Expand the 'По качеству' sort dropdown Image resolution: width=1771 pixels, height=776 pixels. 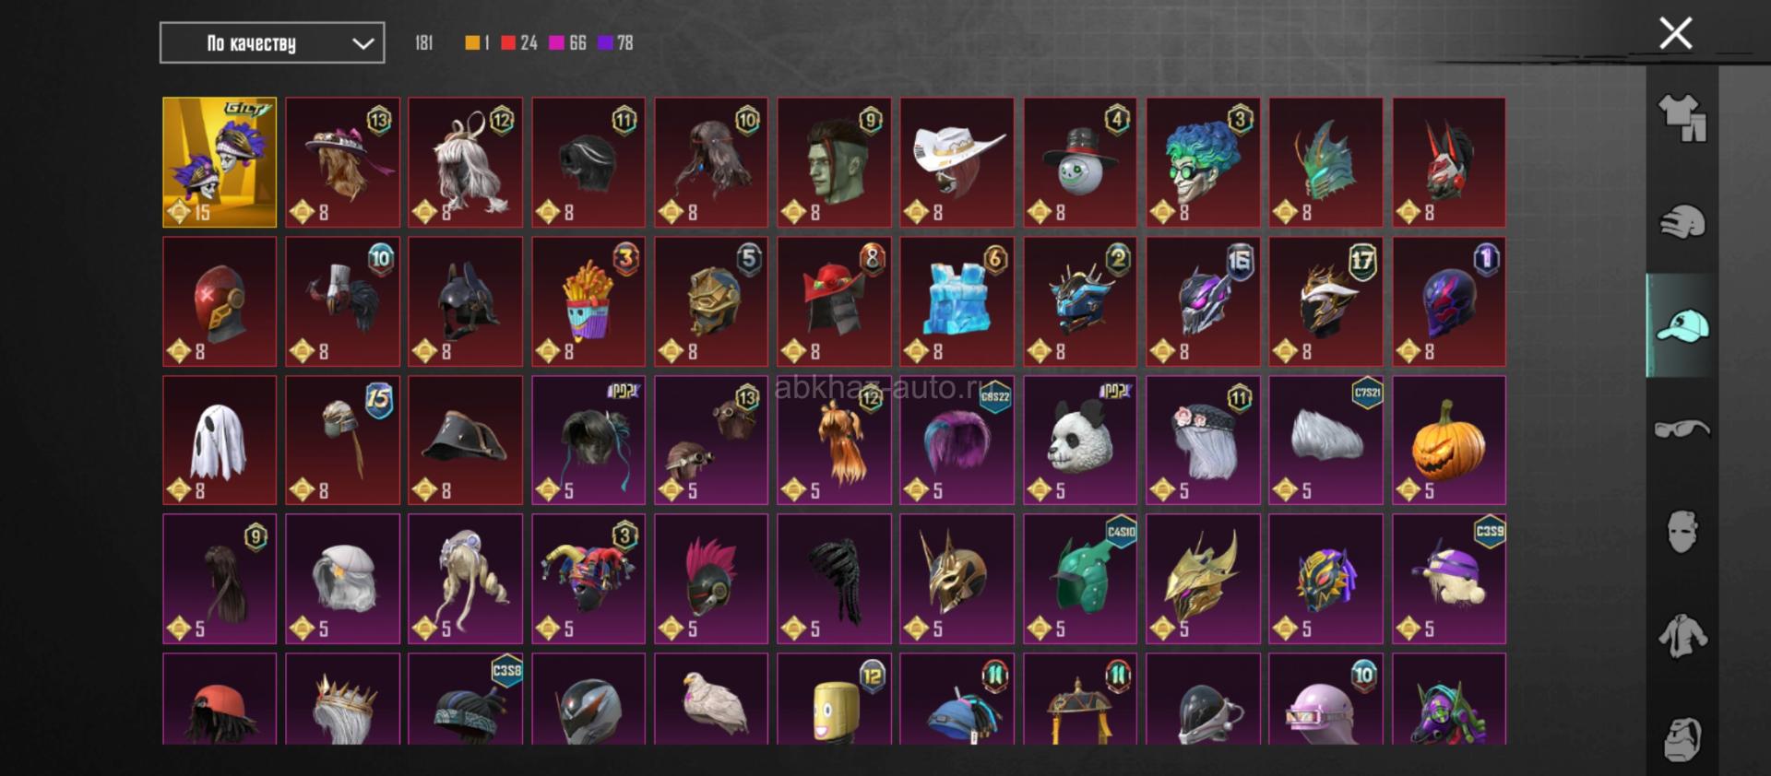[272, 42]
